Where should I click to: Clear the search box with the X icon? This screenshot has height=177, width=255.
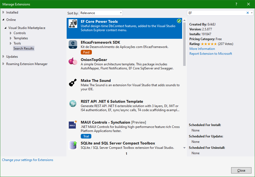(x=247, y=13)
